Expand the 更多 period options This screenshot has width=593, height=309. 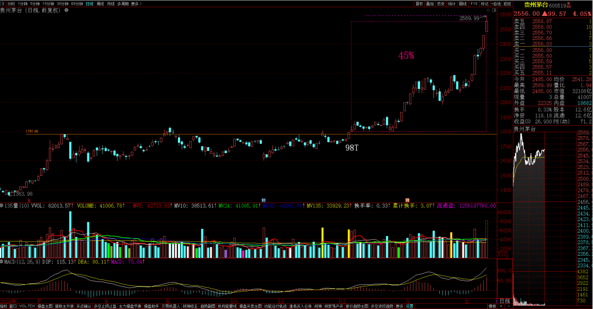(x=136, y=4)
